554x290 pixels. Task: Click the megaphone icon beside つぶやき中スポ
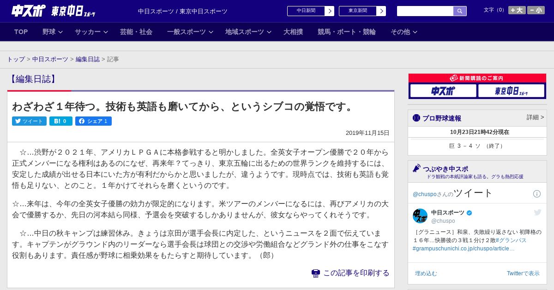[x=416, y=168]
